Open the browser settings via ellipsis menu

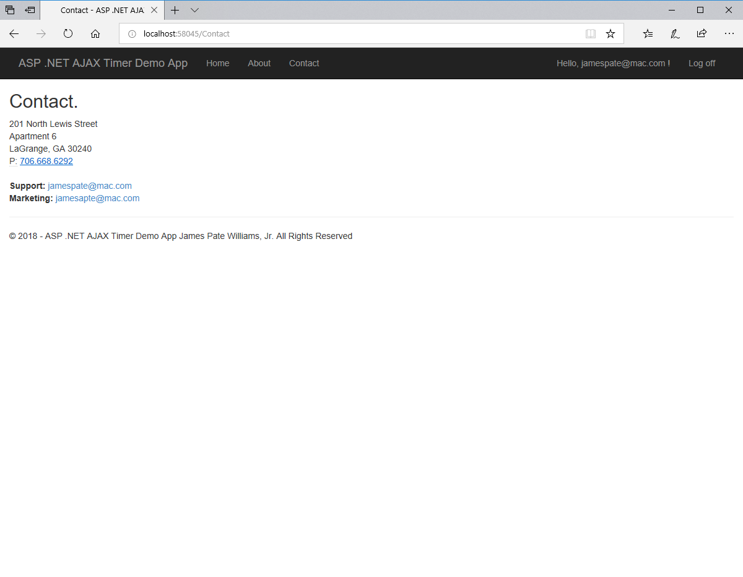pos(729,33)
